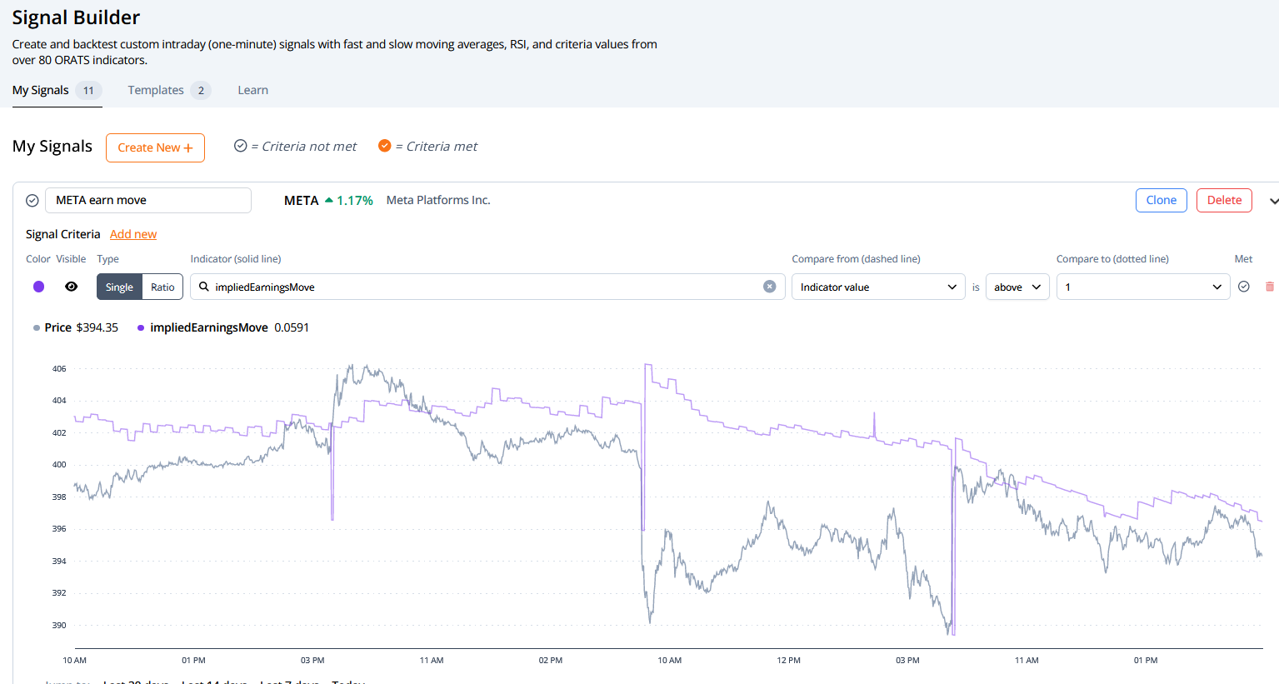Click the META earn move name field
Viewport: 1279px width, 684px height.
click(x=148, y=201)
